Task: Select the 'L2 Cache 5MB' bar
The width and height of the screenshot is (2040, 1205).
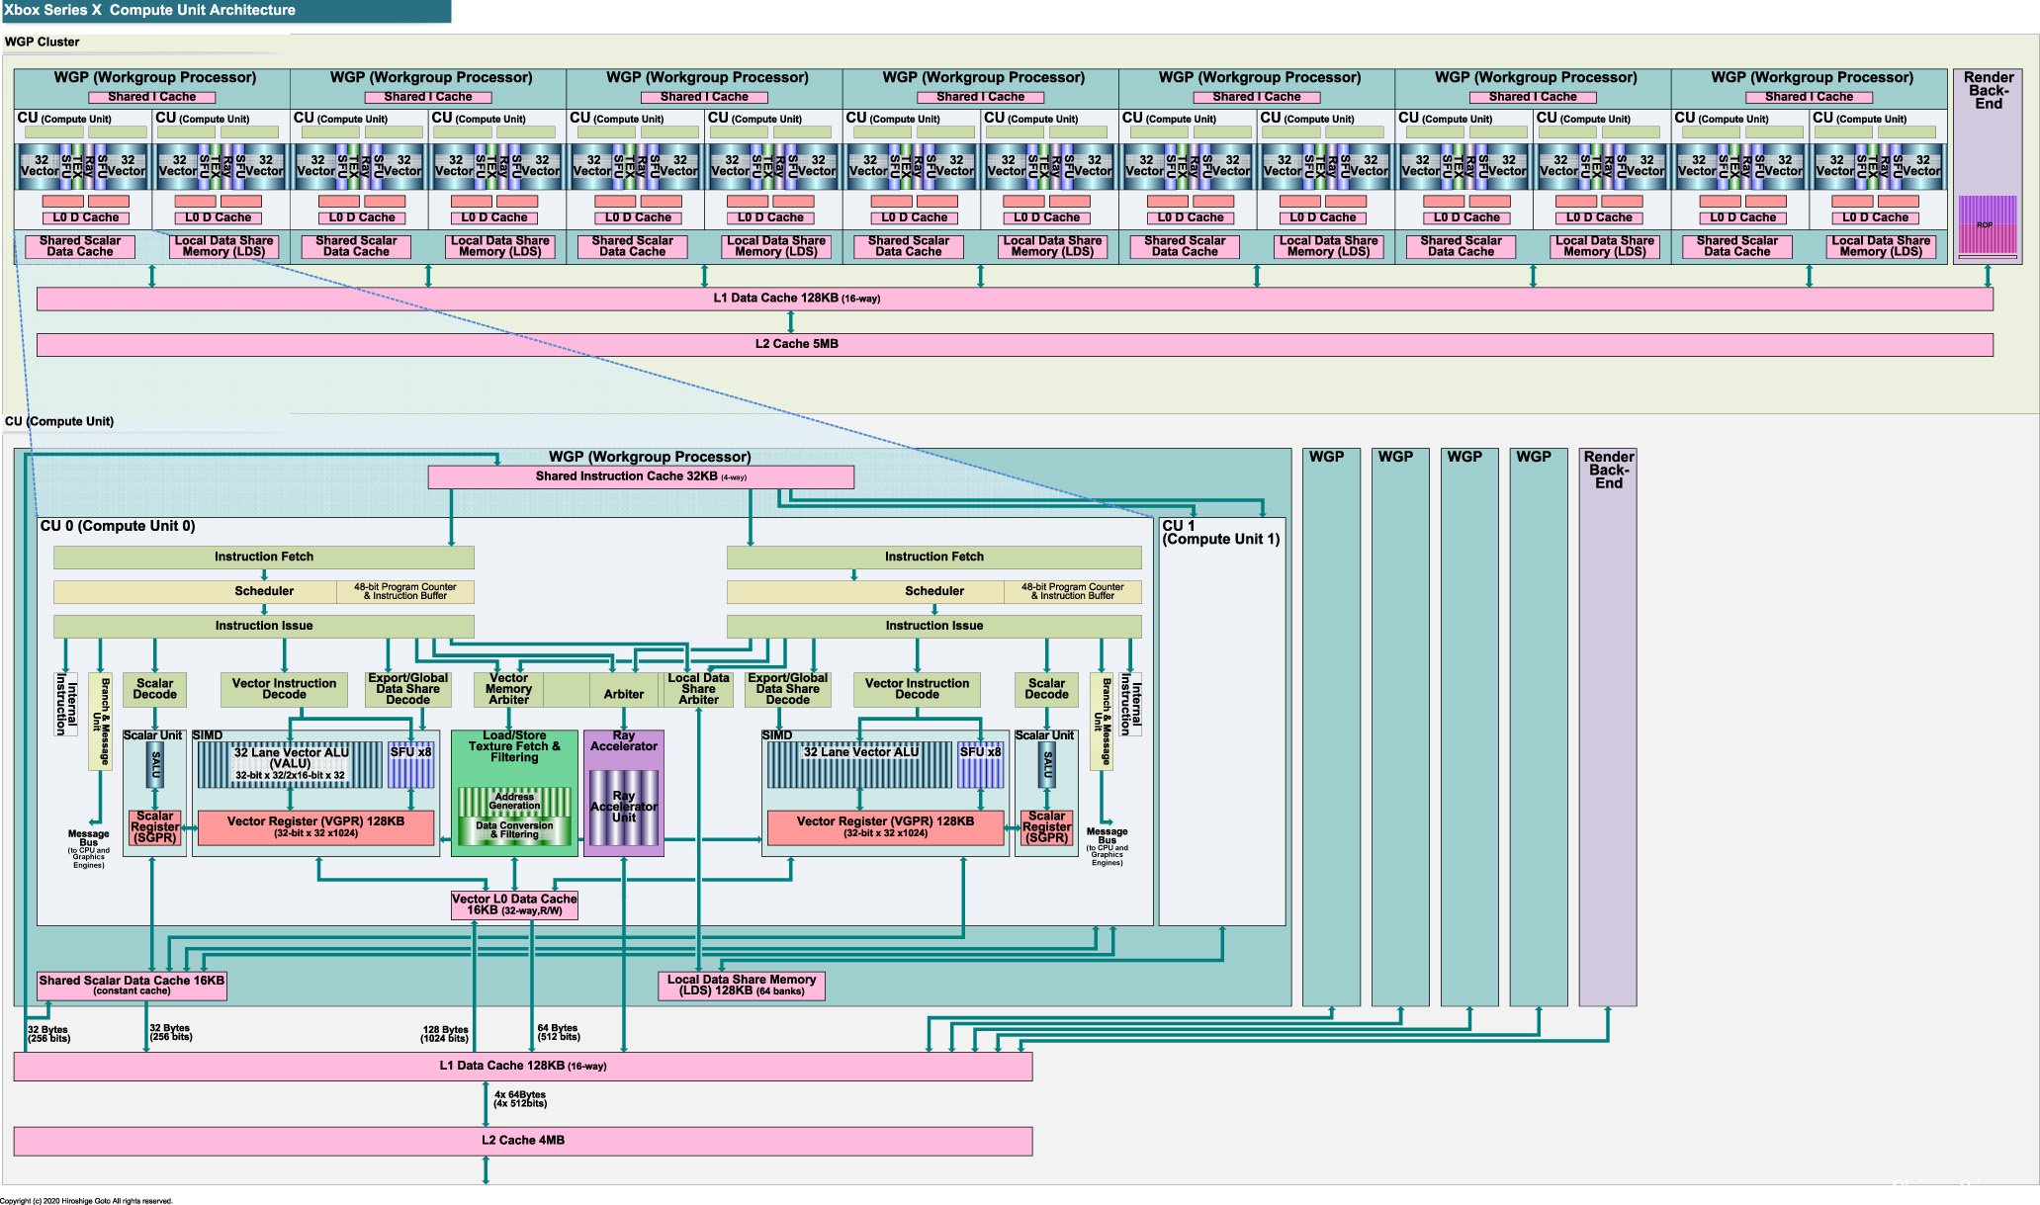Action: (x=1015, y=344)
